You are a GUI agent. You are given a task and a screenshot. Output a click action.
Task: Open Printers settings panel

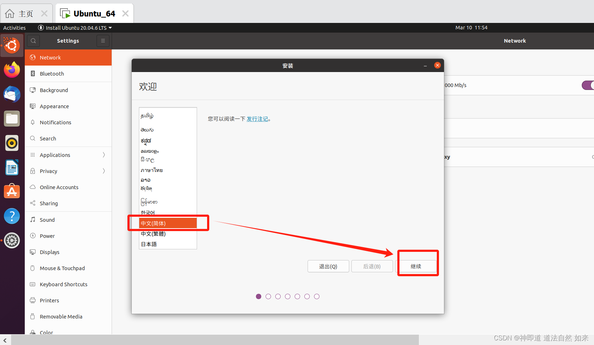point(68,300)
